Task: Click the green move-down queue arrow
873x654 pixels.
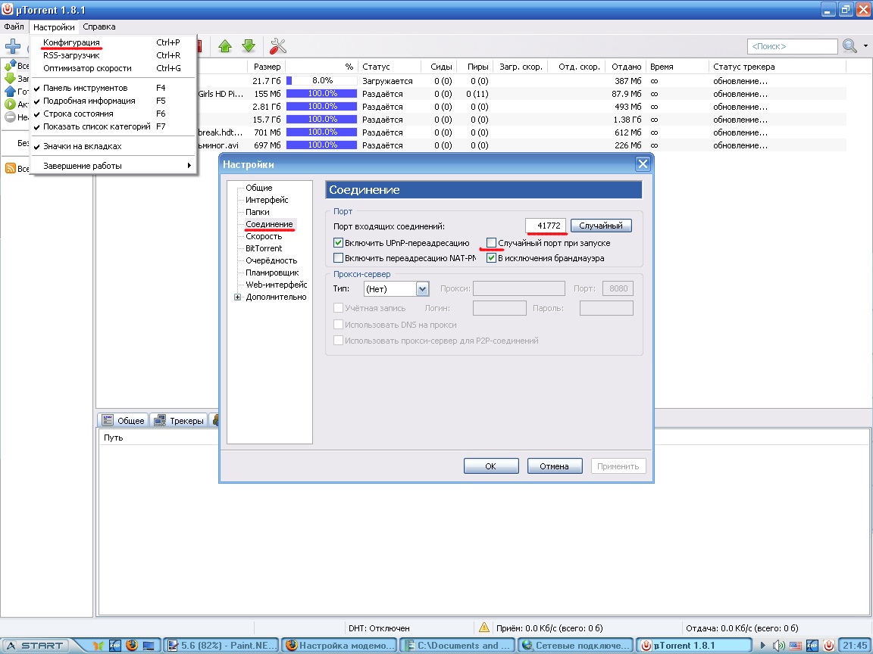Action: [248, 46]
